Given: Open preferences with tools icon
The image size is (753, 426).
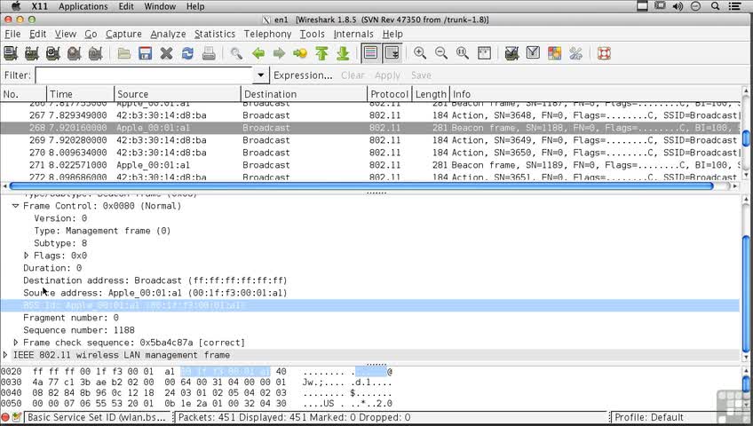Looking at the screenshot, I should (x=575, y=53).
